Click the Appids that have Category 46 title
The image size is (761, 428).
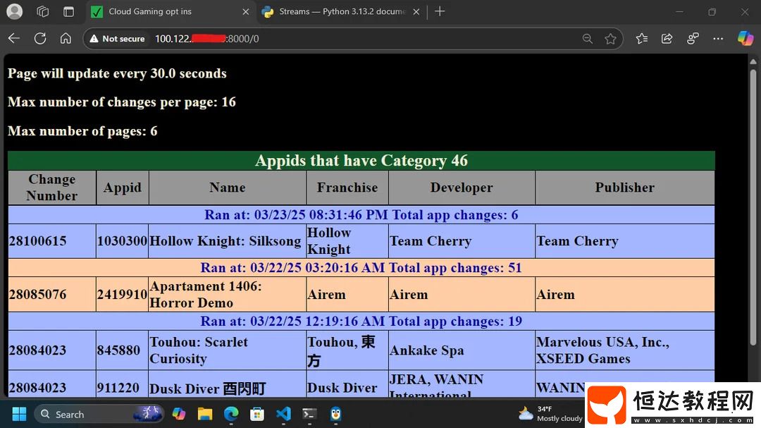361,161
